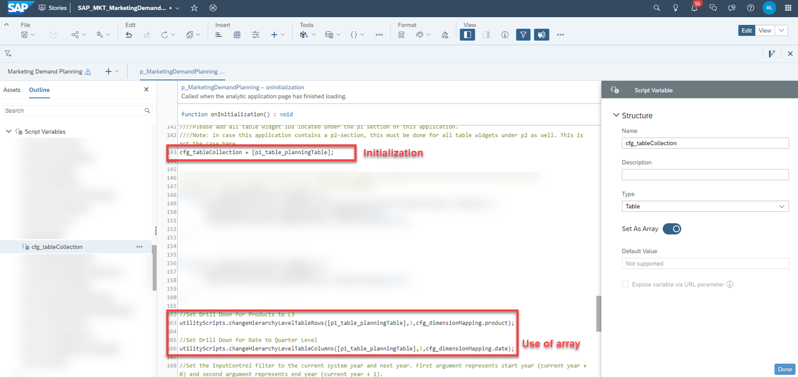The width and height of the screenshot is (798, 377).
Task: Click the Done button
Action: click(x=785, y=369)
